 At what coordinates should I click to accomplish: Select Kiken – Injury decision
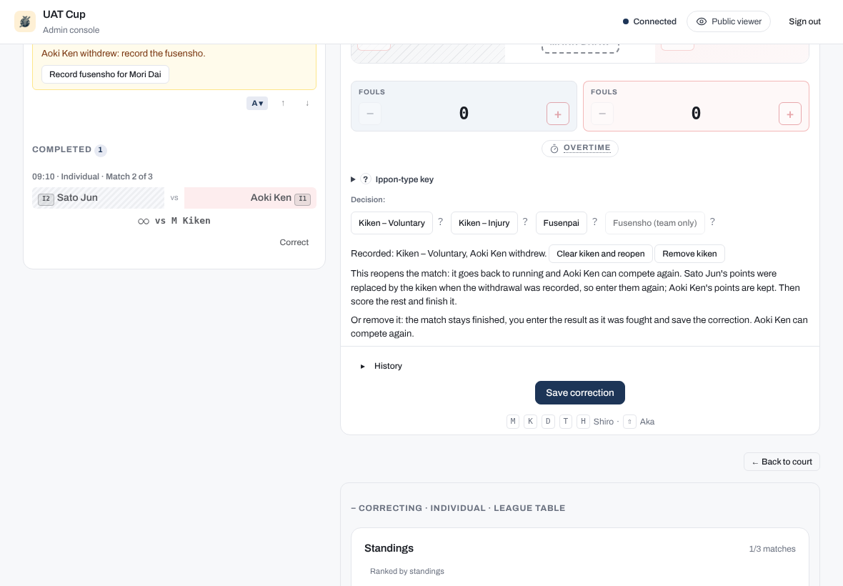(484, 223)
